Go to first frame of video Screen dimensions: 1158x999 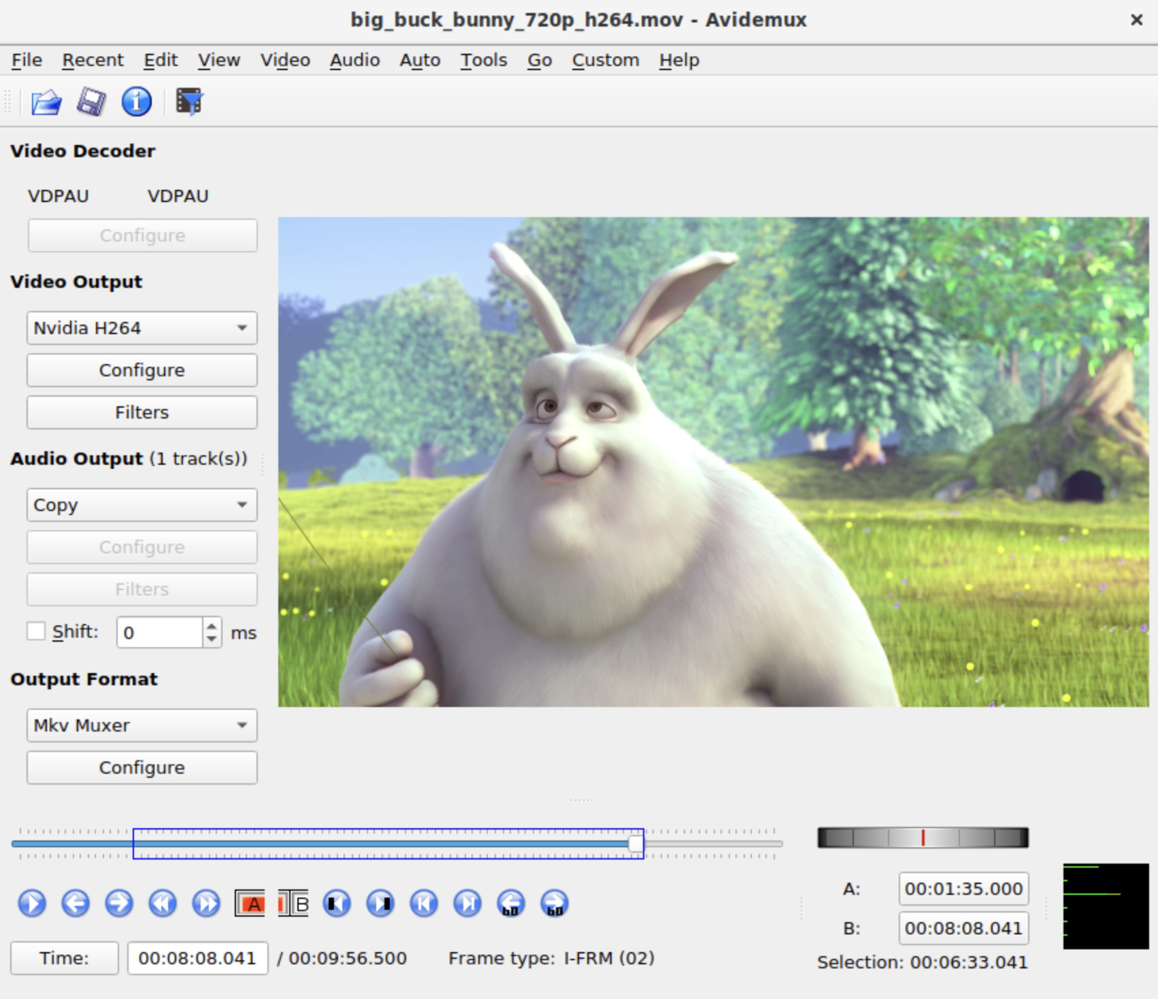point(424,903)
